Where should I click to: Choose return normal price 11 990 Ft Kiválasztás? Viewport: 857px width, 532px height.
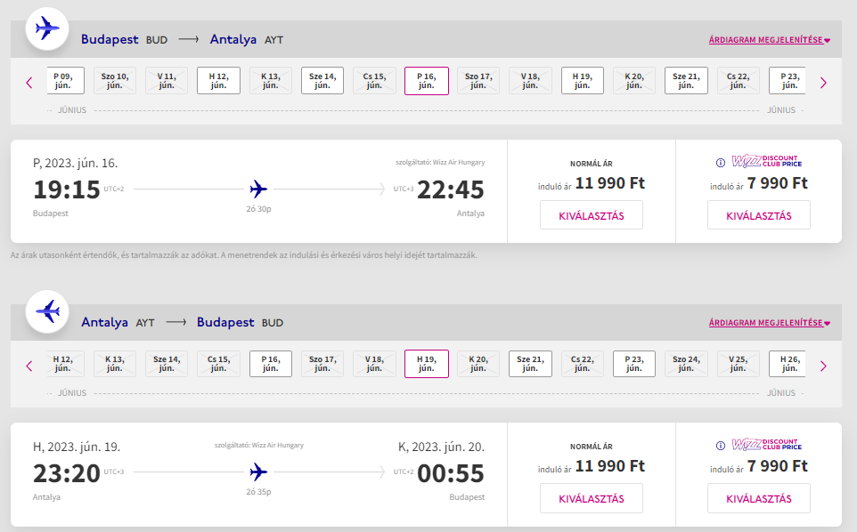(592, 499)
